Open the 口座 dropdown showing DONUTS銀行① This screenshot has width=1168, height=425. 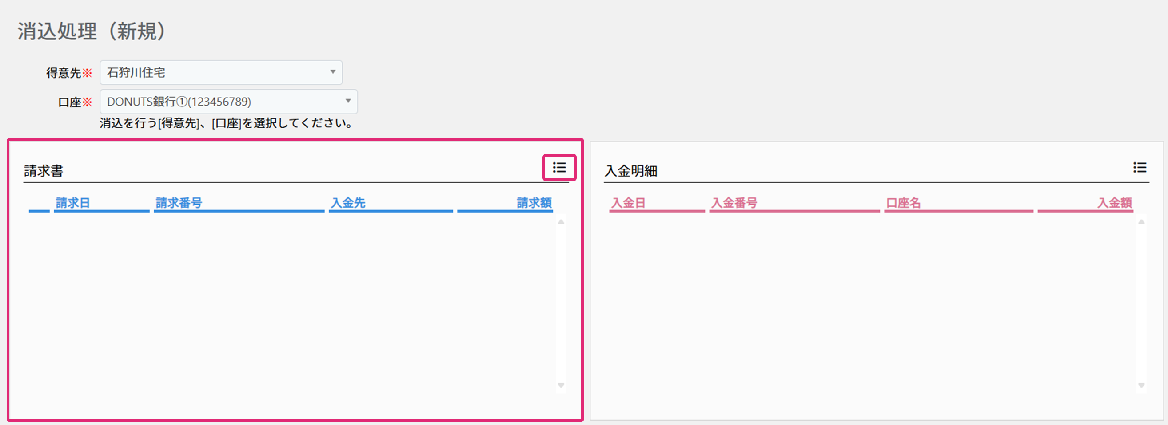(228, 102)
